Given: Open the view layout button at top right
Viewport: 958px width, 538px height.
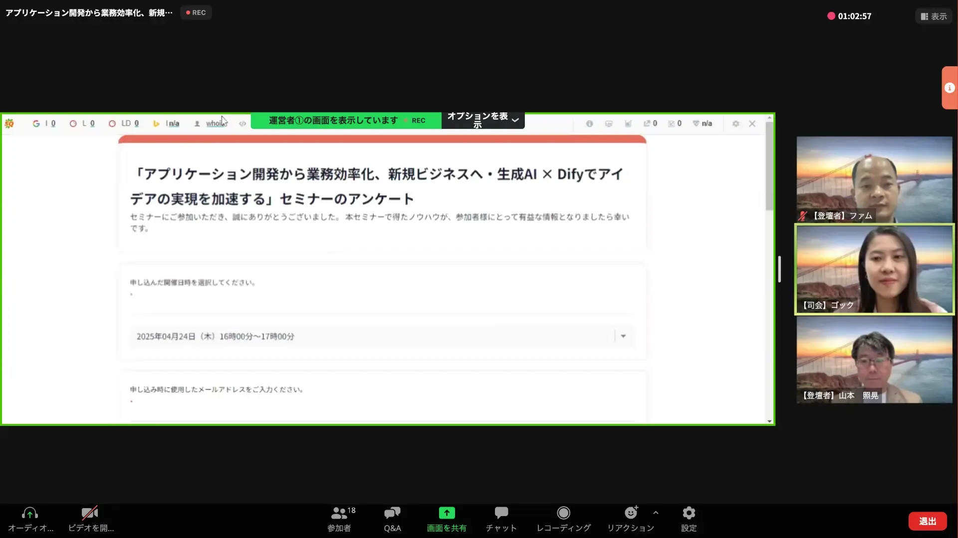Looking at the screenshot, I should coord(934,16).
